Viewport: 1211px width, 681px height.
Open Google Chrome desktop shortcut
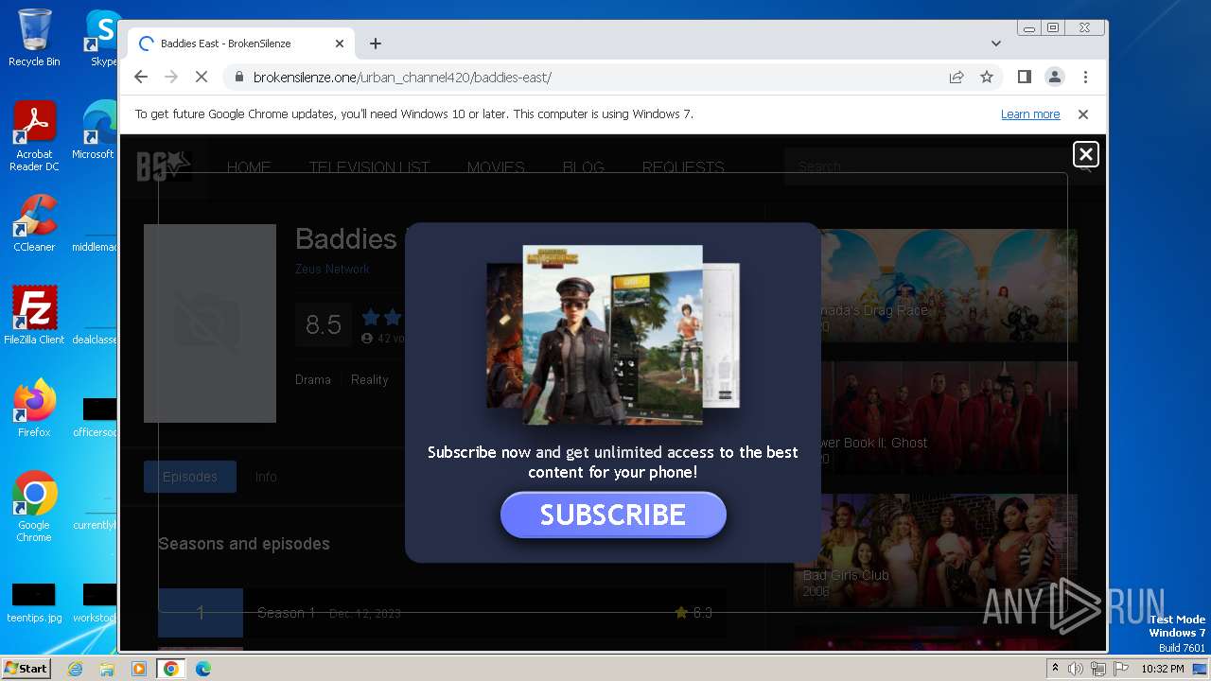(x=34, y=506)
